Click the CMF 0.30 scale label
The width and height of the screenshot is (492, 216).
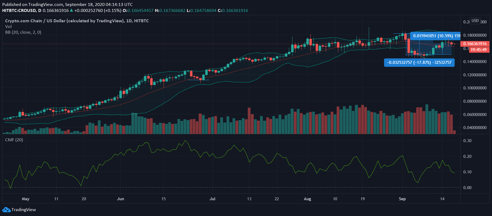[x=467, y=141]
